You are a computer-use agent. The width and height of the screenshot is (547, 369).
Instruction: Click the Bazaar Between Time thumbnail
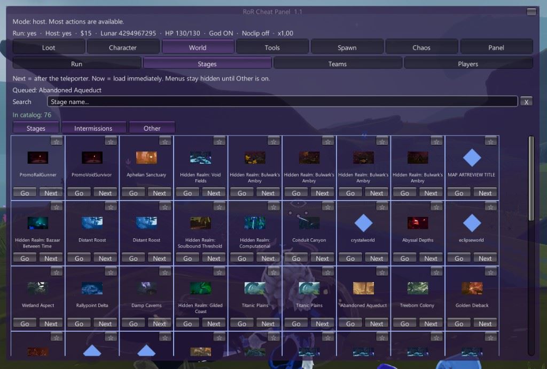(x=38, y=223)
